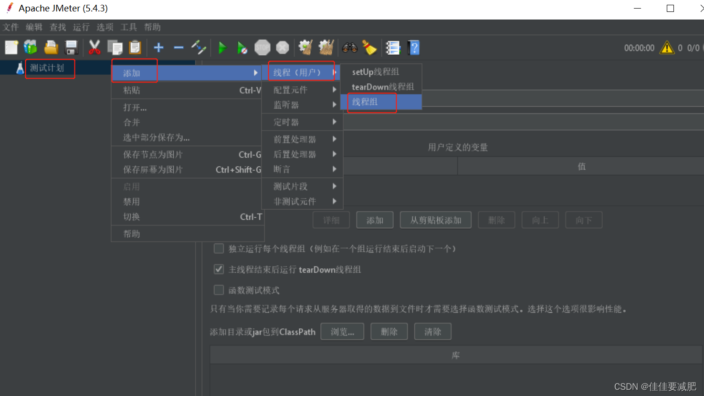Click the Search binoculars icon
The image size is (704, 396).
(x=350, y=48)
